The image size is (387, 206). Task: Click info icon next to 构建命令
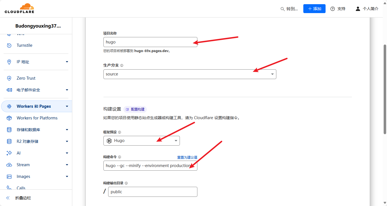120,157
